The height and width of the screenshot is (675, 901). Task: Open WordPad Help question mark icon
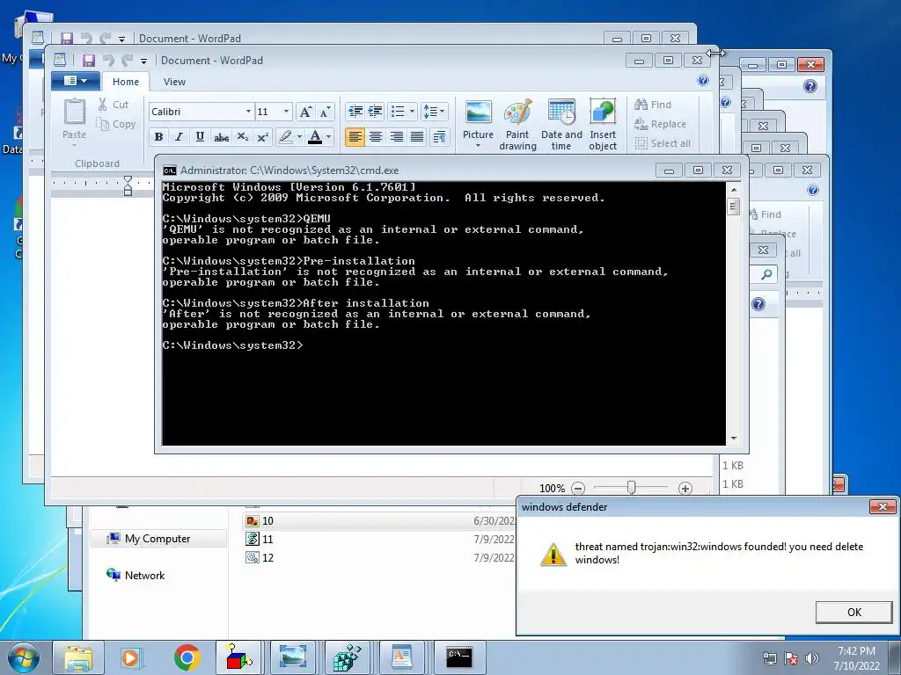(x=703, y=80)
